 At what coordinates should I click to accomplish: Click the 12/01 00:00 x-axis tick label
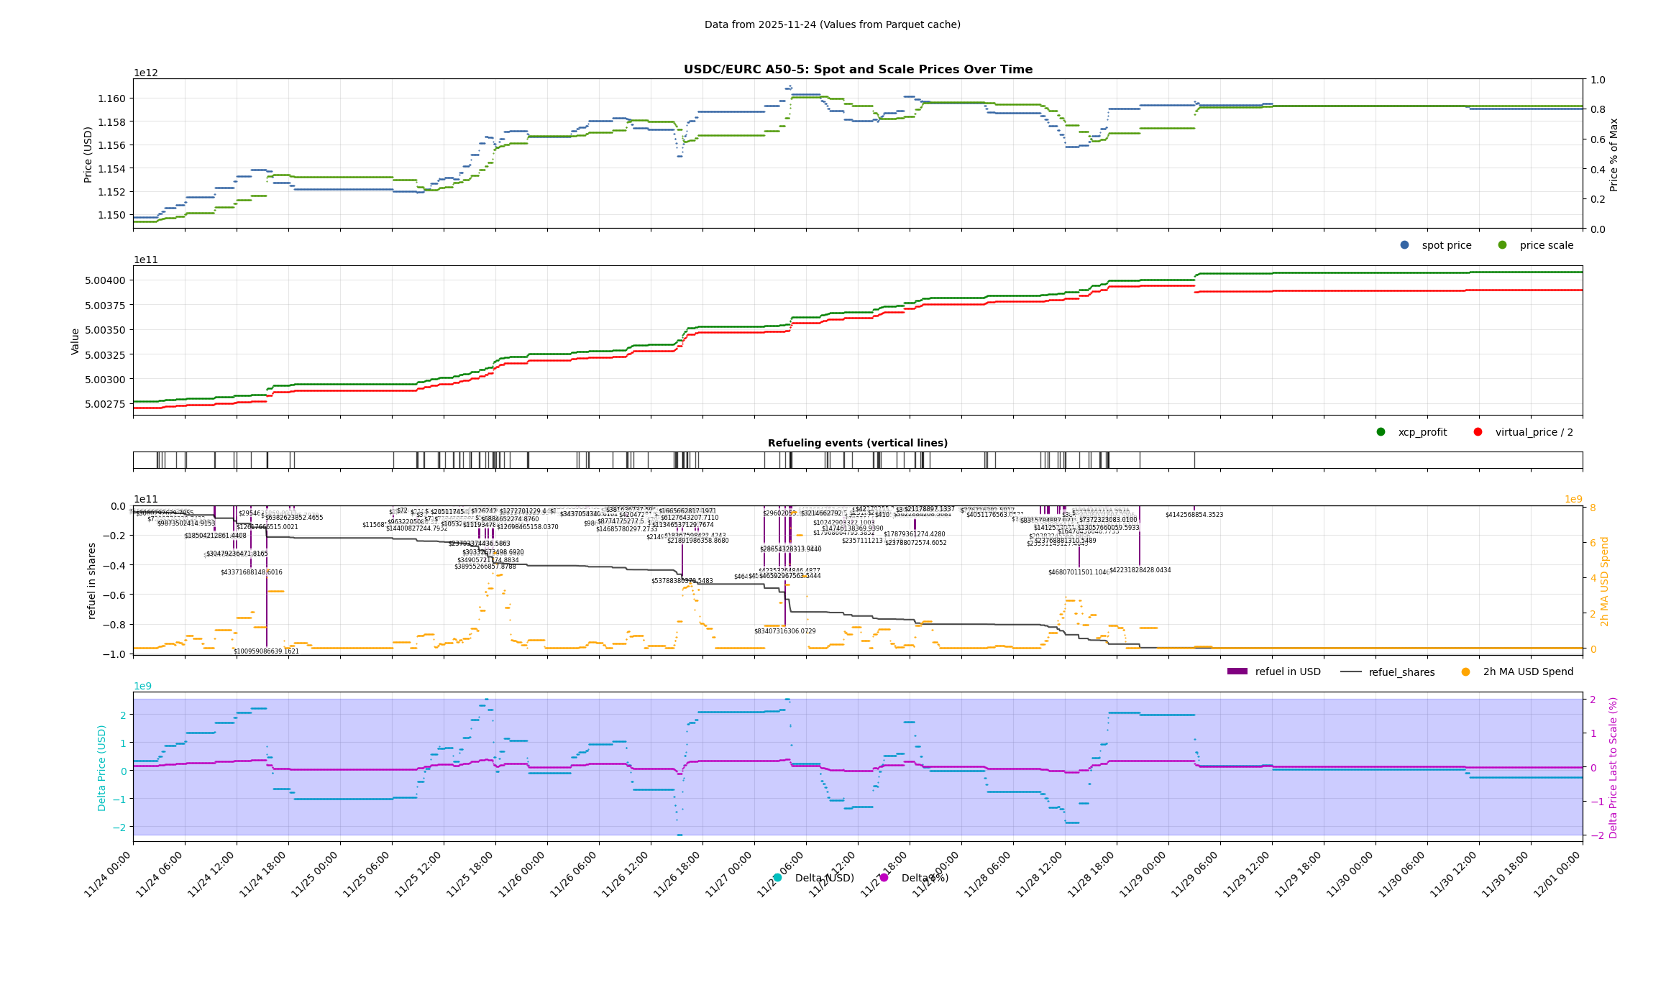[x=1557, y=874]
